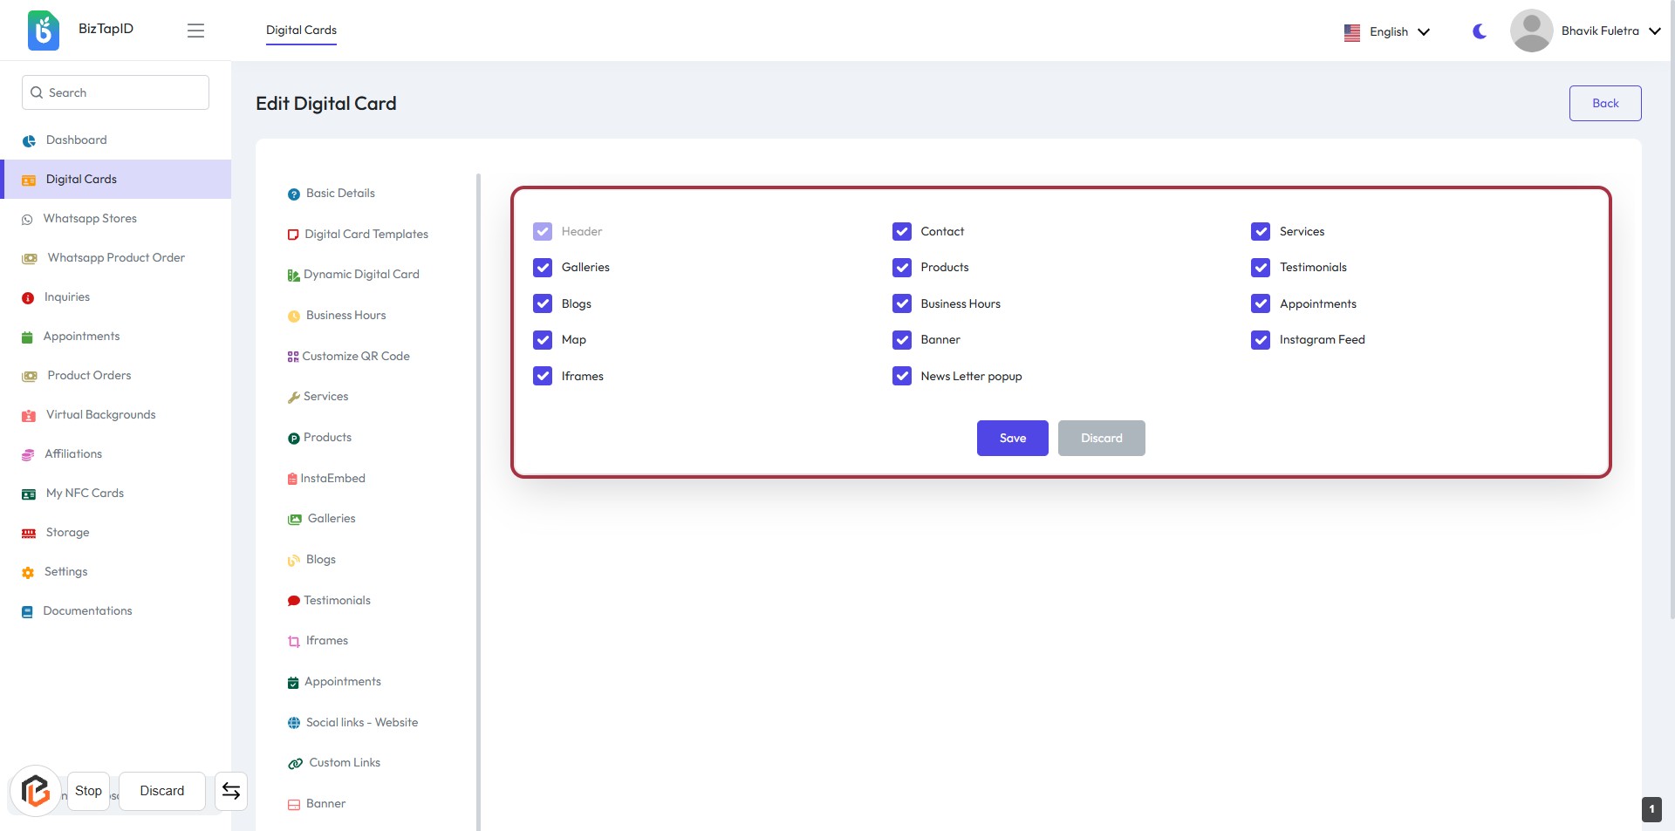The width and height of the screenshot is (1675, 831).
Task: Toggle dark mode moon icon
Action: coord(1480,31)
